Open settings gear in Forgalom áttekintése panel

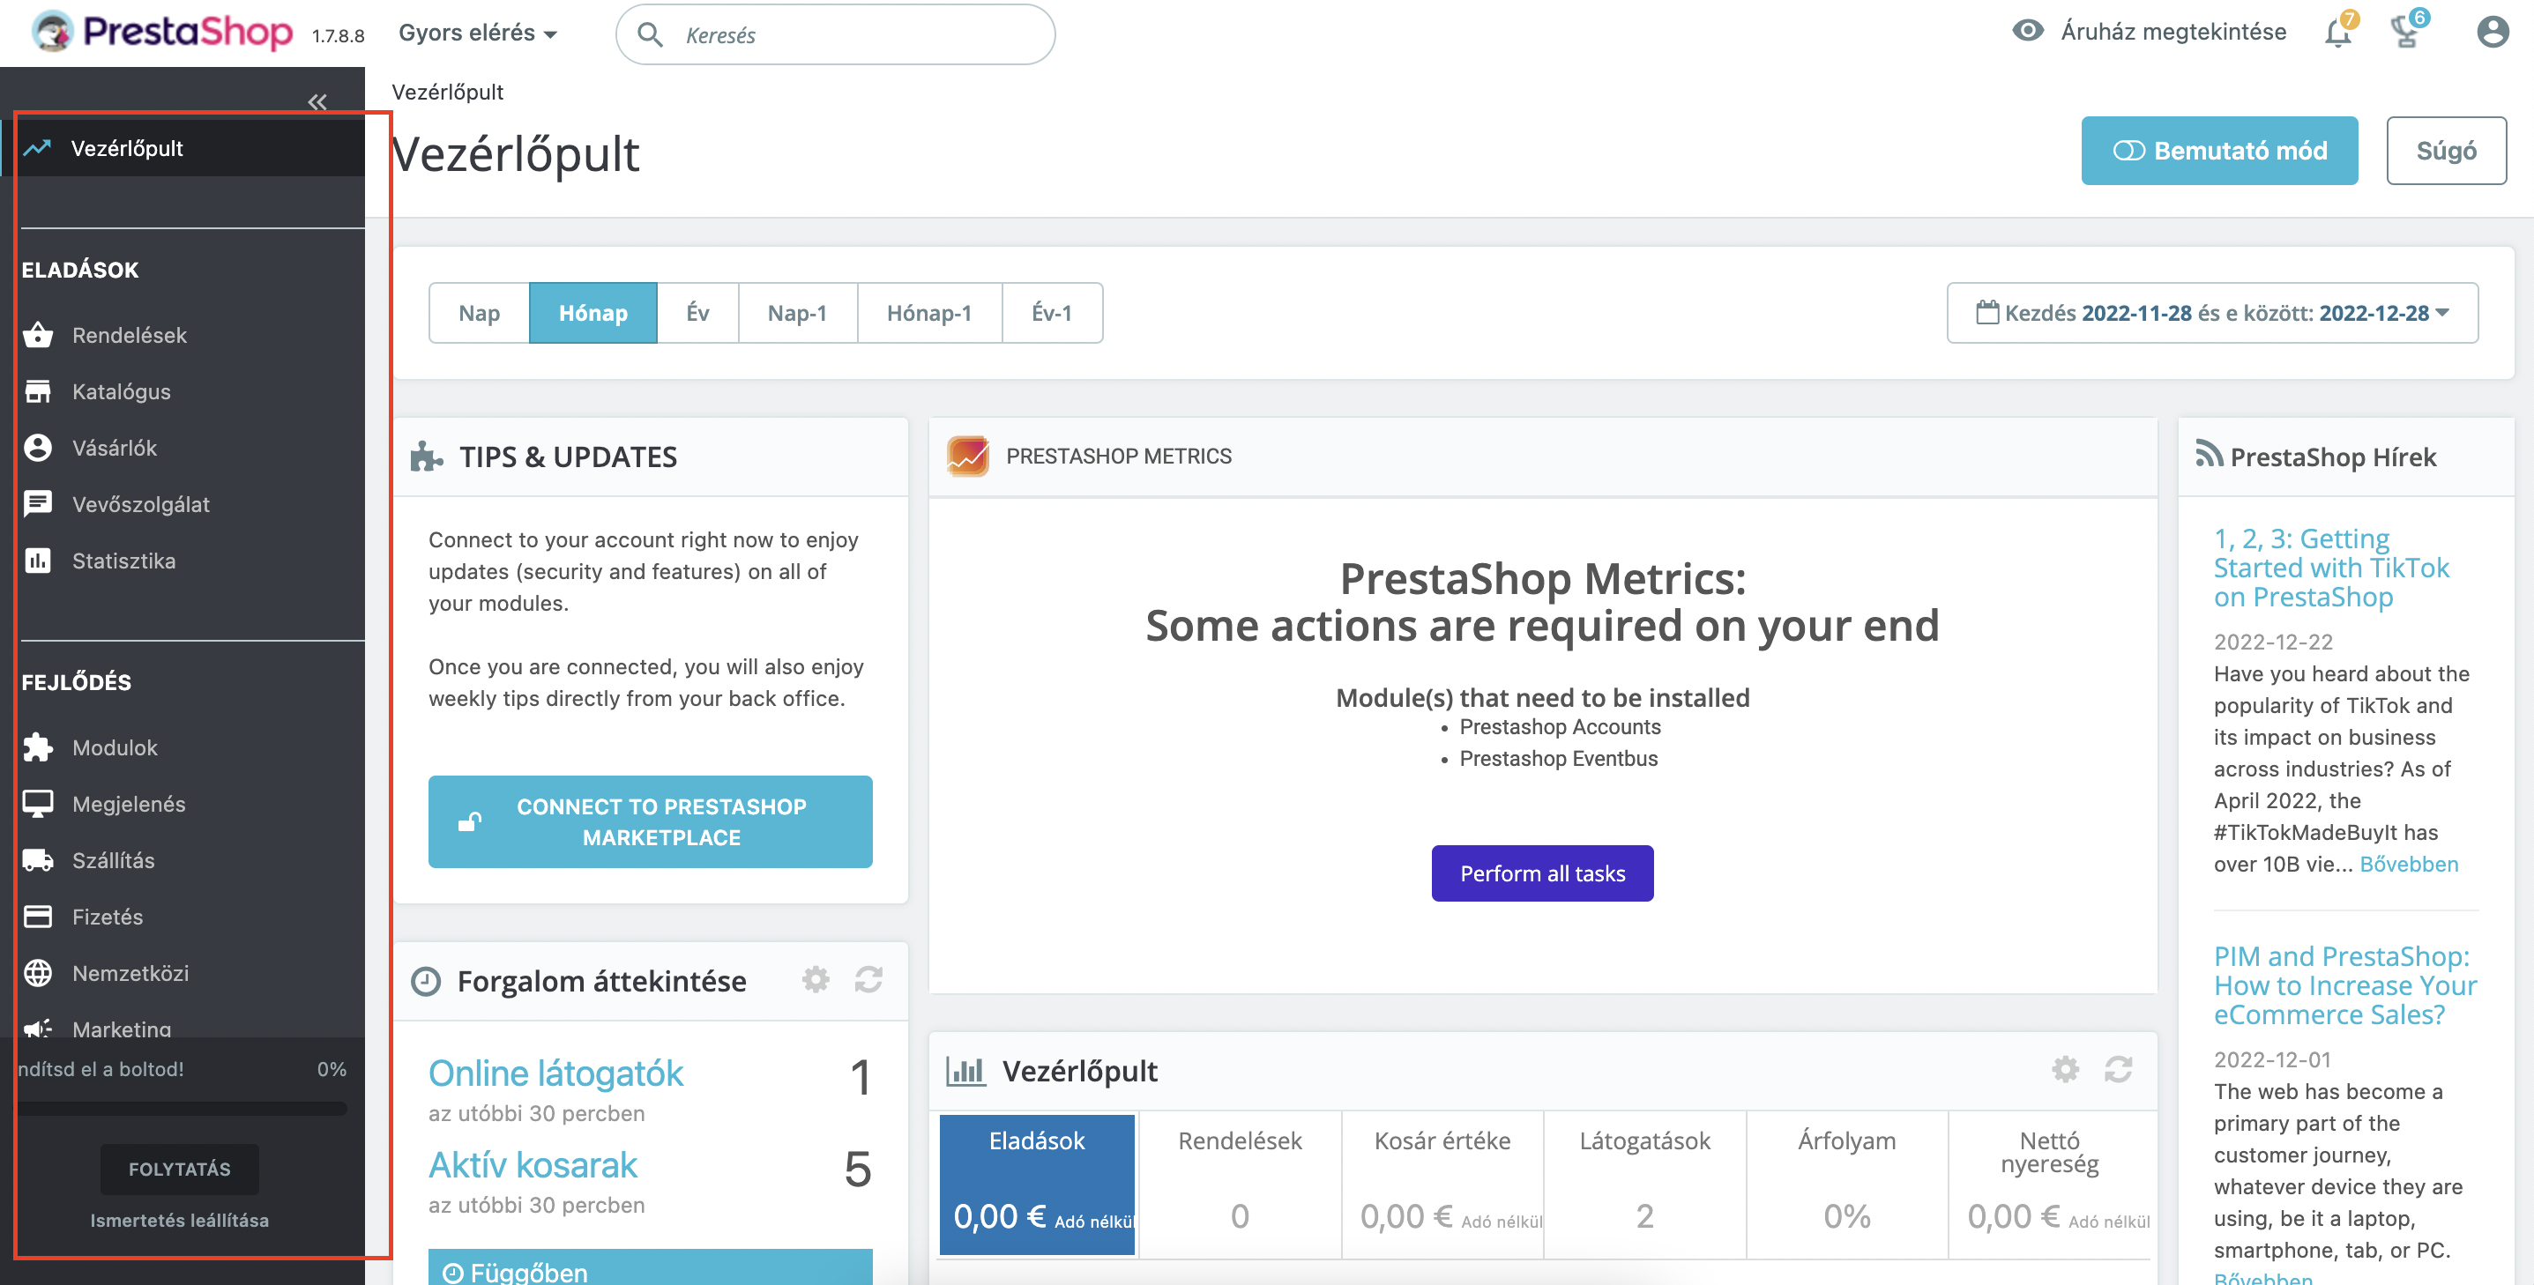click(816, 979)
